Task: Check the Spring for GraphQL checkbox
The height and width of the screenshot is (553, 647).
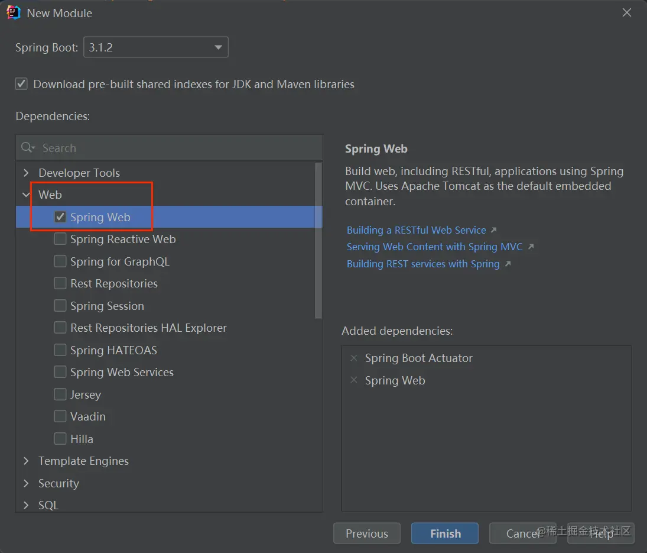Action: pyautogui.click(x=60, y=261)
